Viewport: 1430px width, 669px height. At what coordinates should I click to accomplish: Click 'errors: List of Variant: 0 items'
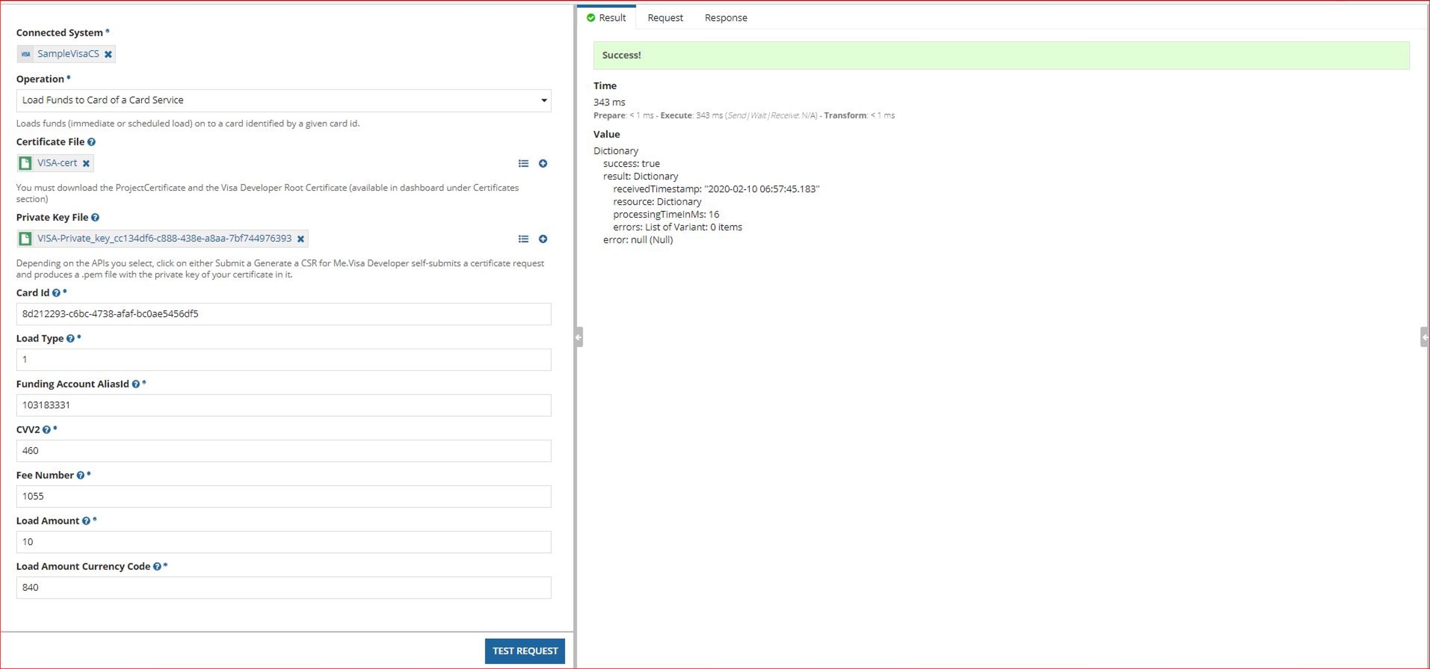(677, 227)
